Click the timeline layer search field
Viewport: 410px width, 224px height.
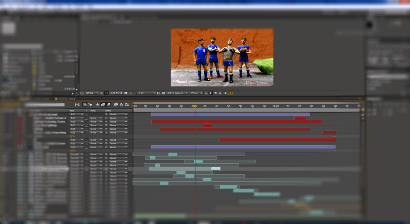coord(44,105)
